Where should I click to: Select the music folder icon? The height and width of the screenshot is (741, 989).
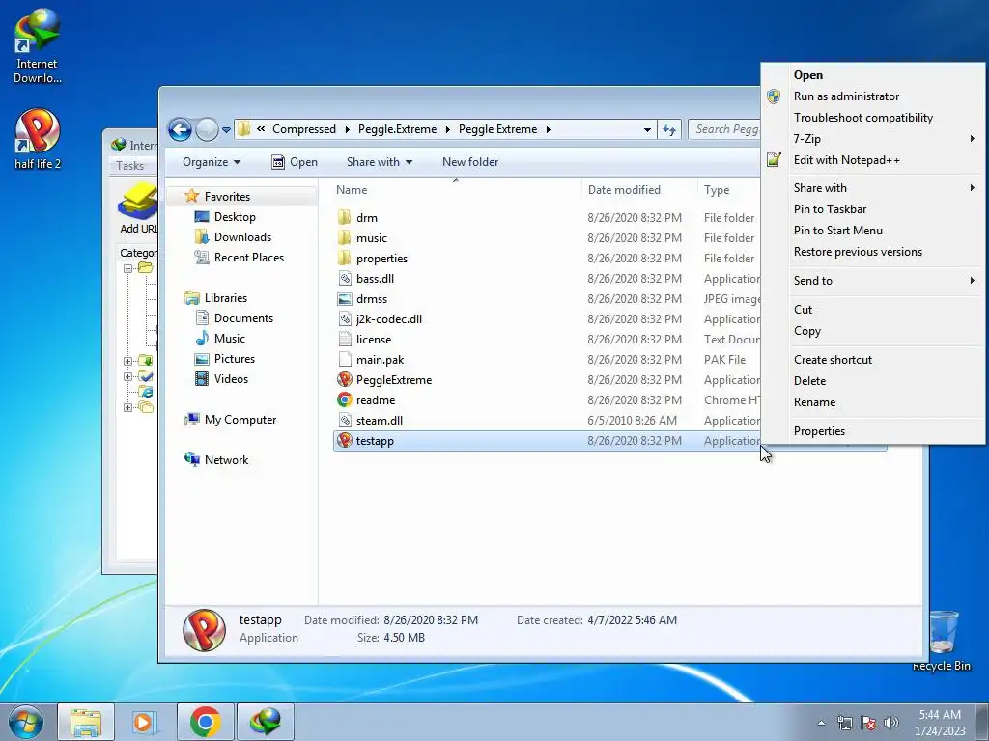345,238
